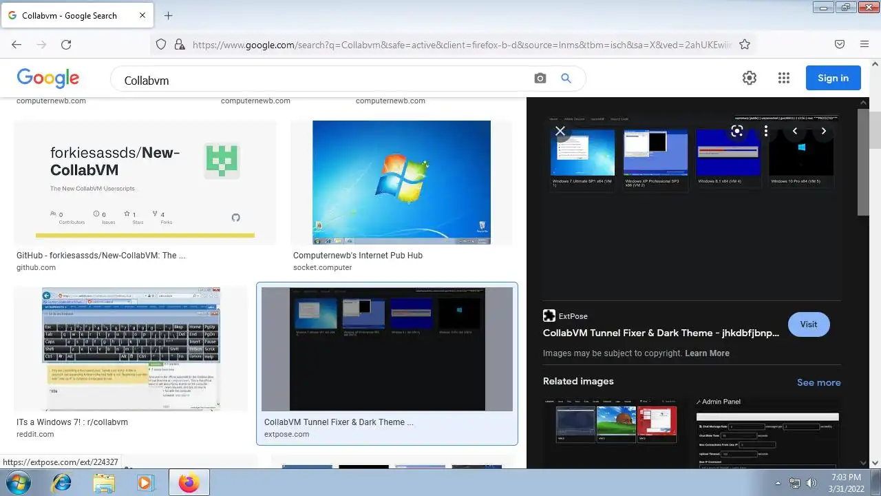The width and height of the screenshot is (881, 496).
Task: Open a new tab with the plus icon
Action: (x=168, y=15)
